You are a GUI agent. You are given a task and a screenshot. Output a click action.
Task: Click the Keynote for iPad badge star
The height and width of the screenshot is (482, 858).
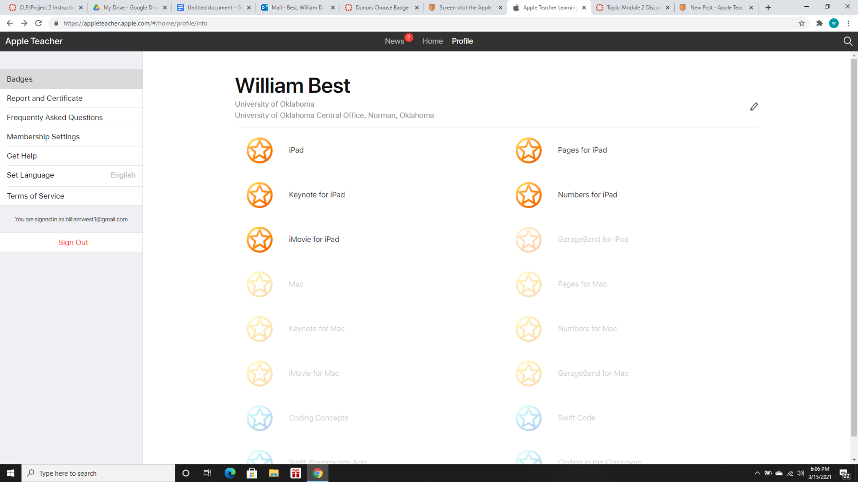click(259, 195)
